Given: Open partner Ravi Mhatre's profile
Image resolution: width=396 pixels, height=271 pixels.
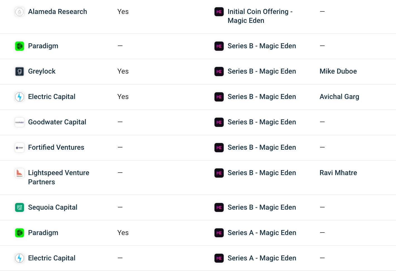Looking at the screenshot, I should (x=338, y=173).
